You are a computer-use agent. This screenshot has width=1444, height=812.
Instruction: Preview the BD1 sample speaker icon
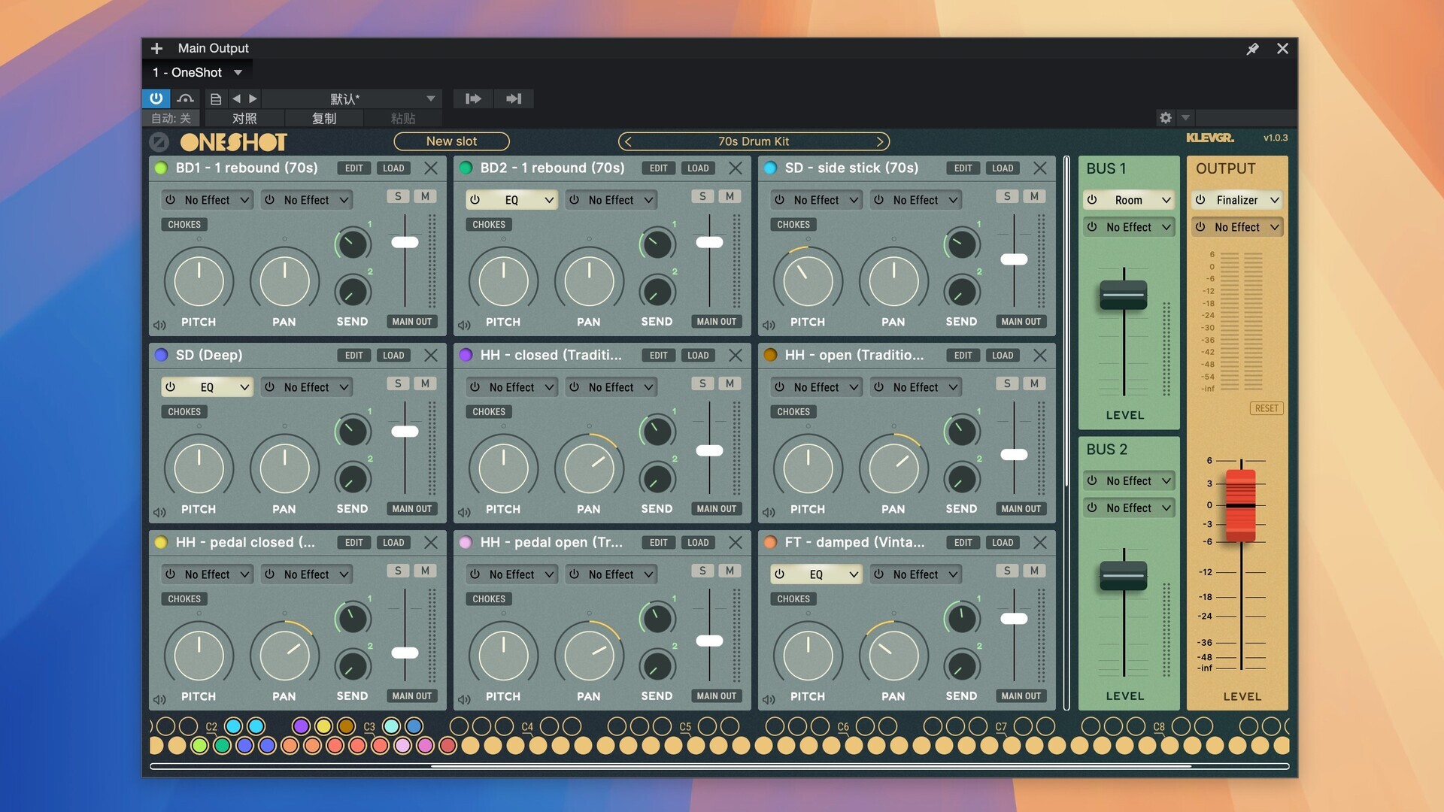point(159,326)
